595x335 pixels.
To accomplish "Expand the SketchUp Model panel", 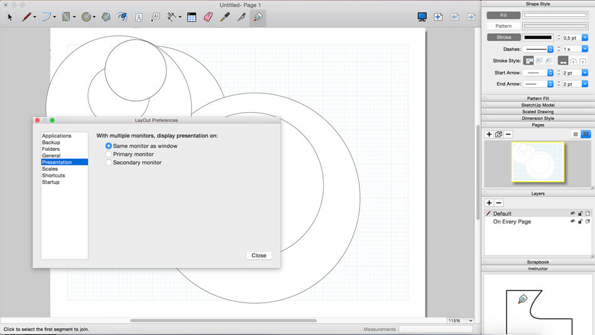I will click(x=537, y=105).
